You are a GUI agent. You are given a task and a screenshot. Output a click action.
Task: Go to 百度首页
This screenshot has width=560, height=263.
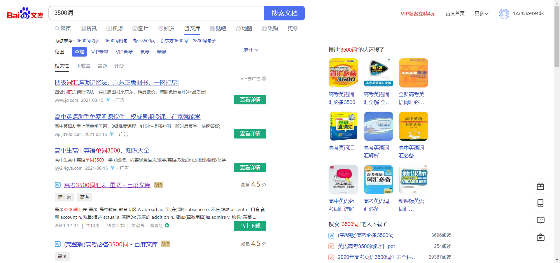coord(455,14)
